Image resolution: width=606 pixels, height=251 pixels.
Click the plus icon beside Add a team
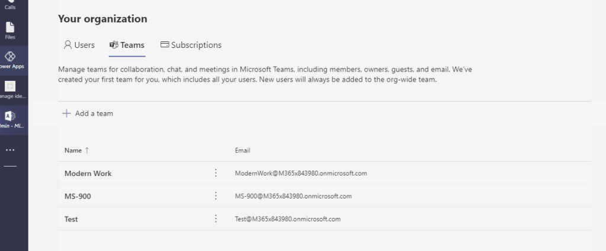[x=67, y=113]
